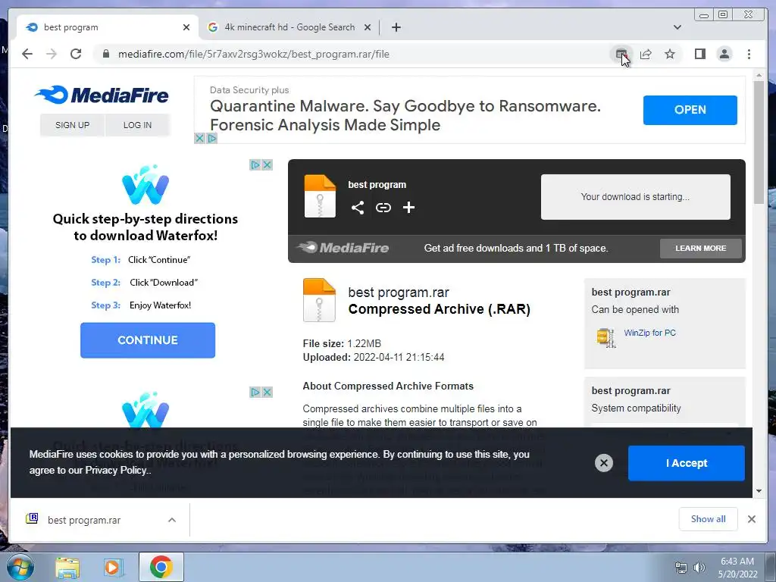
Task: Expand download item options chevron
Action: [x=172, y=520]
